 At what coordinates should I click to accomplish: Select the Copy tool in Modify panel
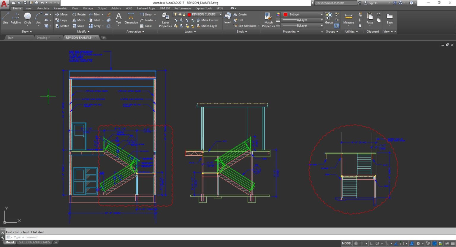(x=61, y=20)
